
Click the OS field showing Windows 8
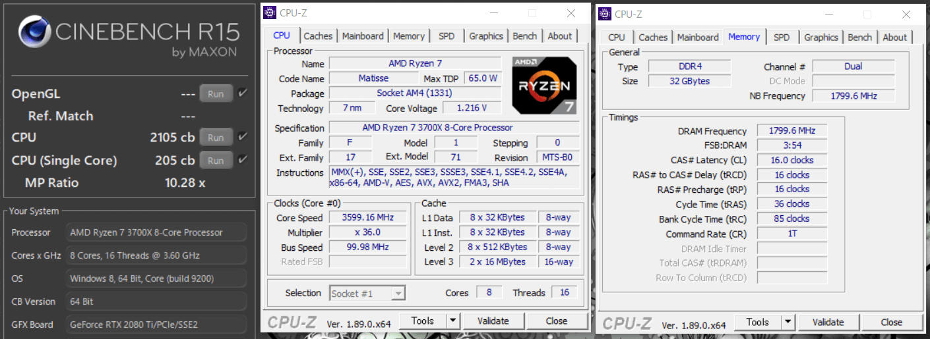click(x=156, y=278)
